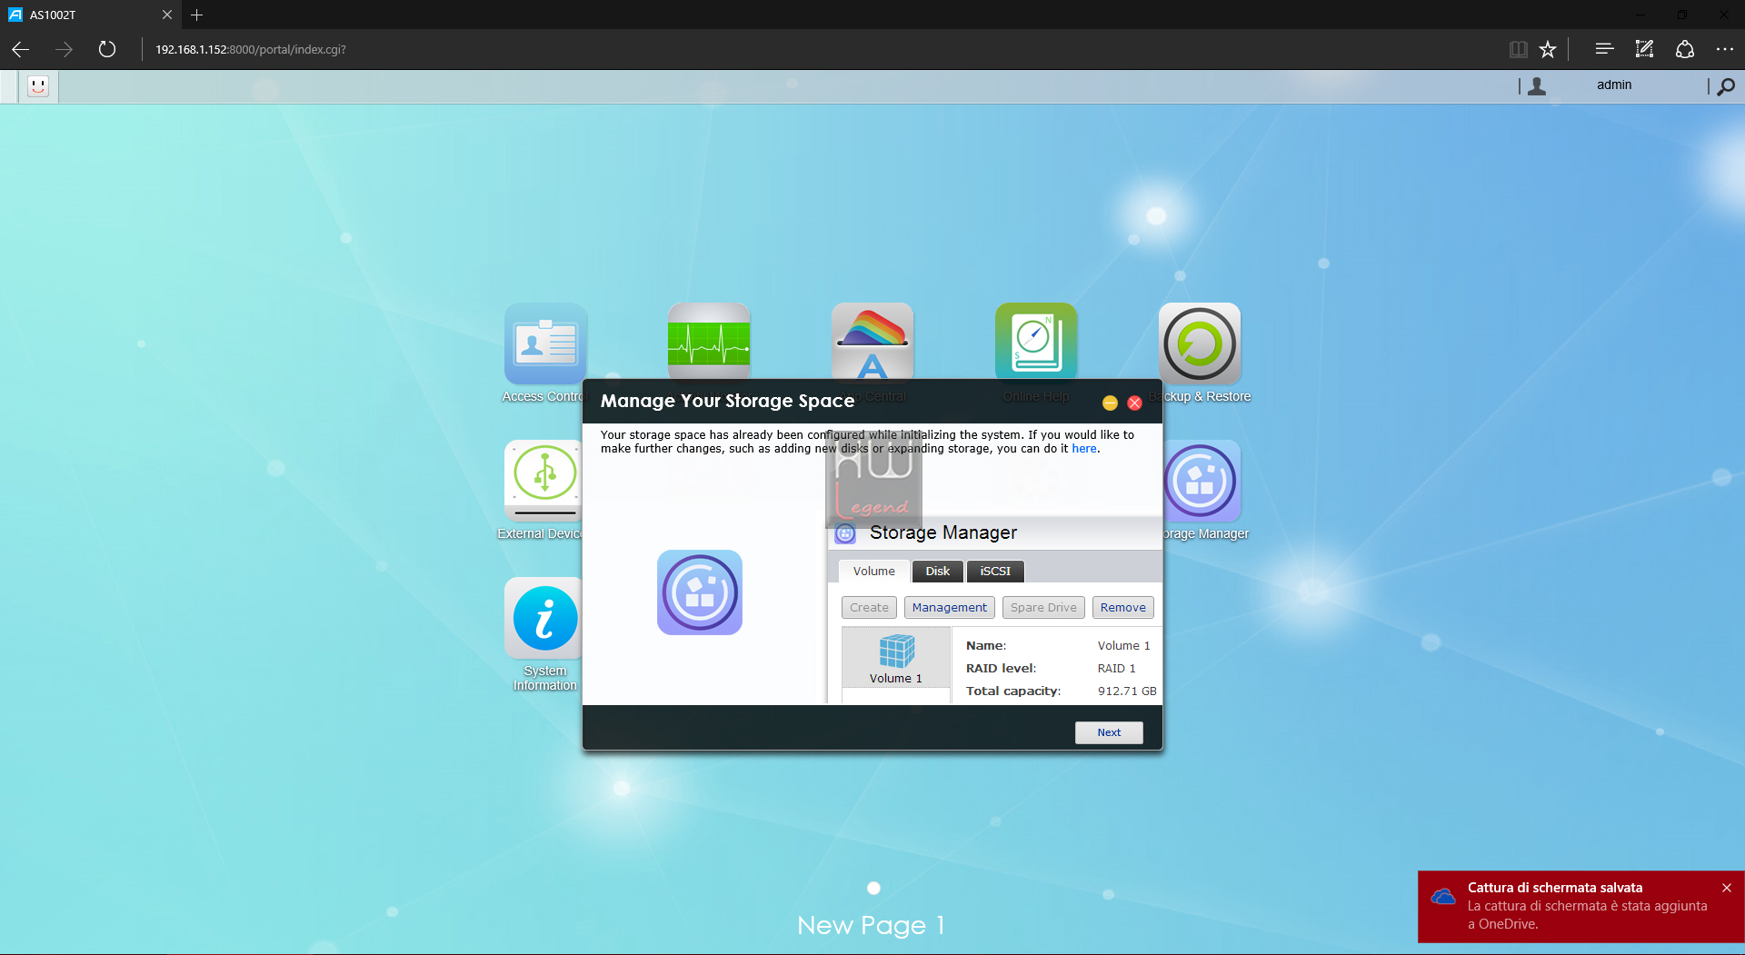Follow the 'here' link in dialog text
Viewport: 1745px width, 955px height.
(1083, 448)
